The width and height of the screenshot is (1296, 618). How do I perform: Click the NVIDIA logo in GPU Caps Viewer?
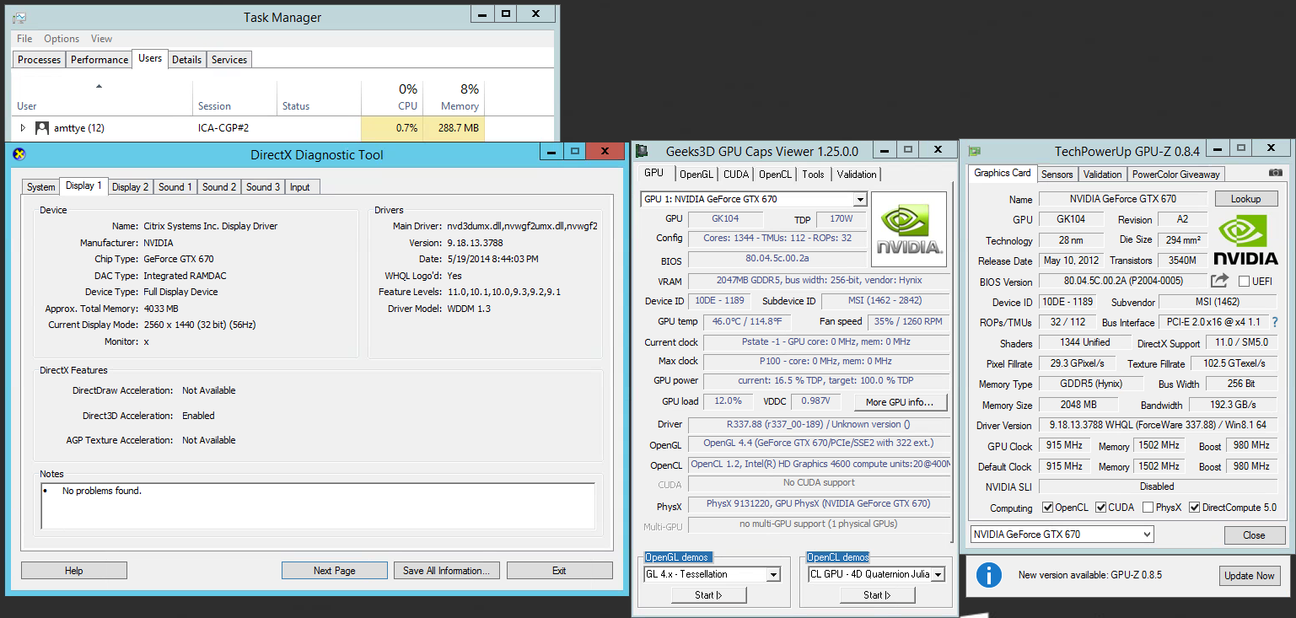click(908, 229)
